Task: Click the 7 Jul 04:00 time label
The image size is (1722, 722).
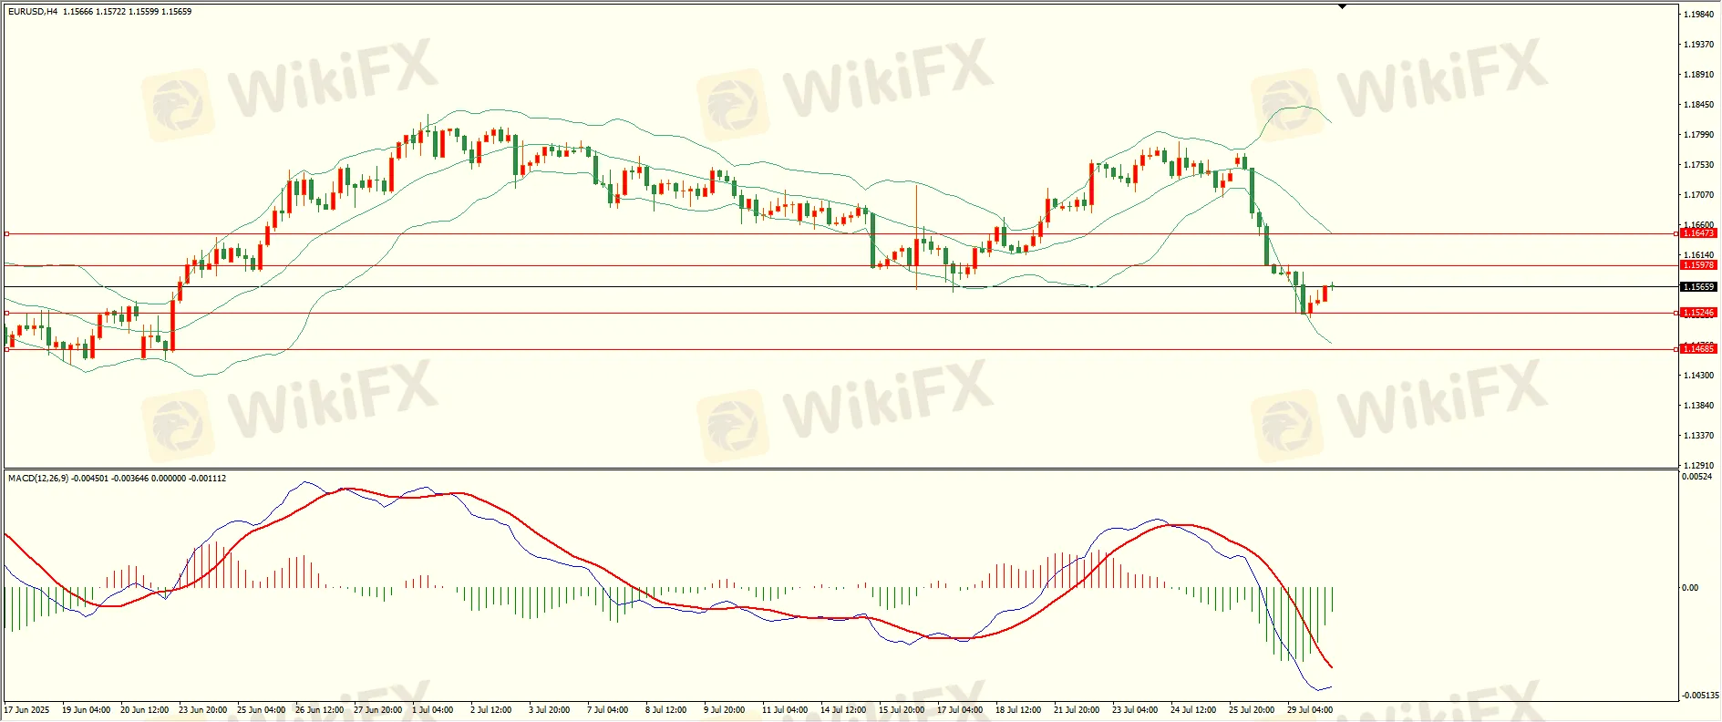Action: [608, 710]
